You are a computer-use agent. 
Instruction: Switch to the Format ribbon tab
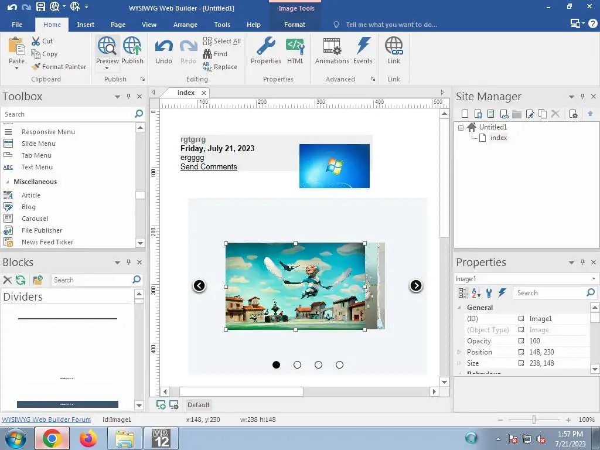pyautogui.click(x=295, y=25)
